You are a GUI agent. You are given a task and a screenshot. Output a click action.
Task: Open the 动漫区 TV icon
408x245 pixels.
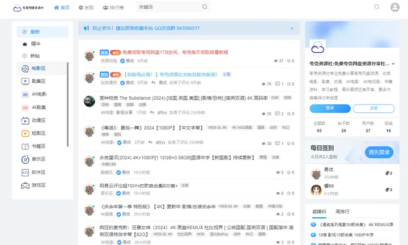[25, 121]
